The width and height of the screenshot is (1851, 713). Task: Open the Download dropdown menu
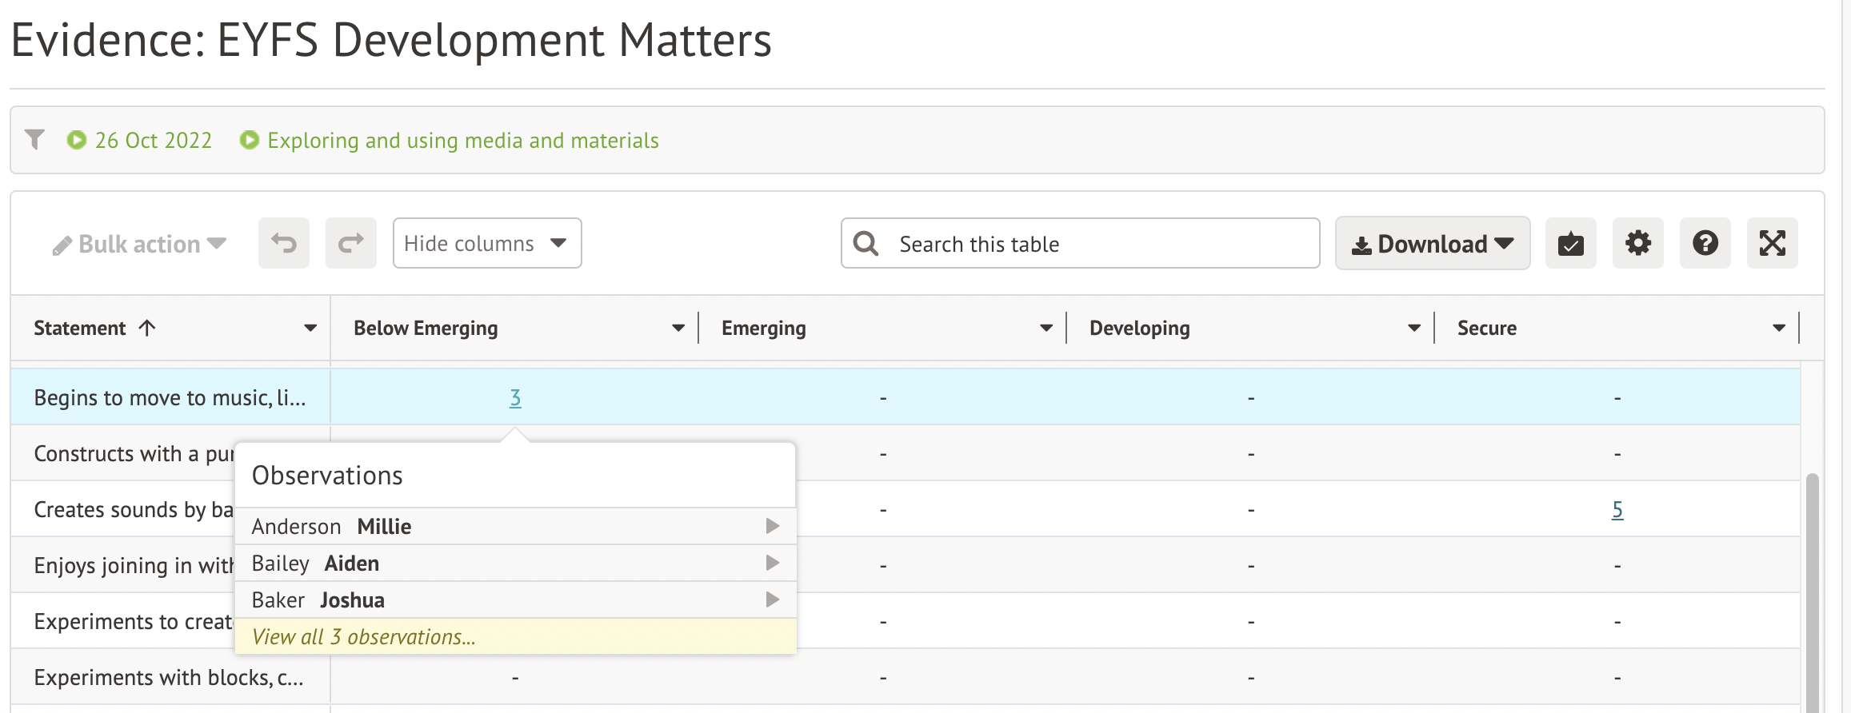(1432, 243)
